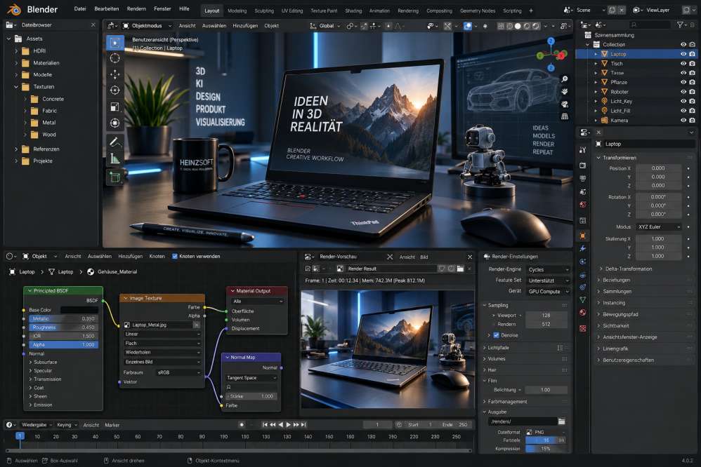The image size is (701, 467).
Task: Adjust the Metallic slider in Principled BSDF
Action: coord(63,319)
